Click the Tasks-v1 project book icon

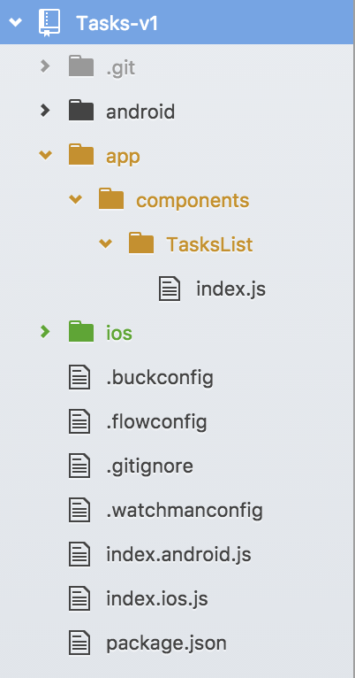point(49,22)
